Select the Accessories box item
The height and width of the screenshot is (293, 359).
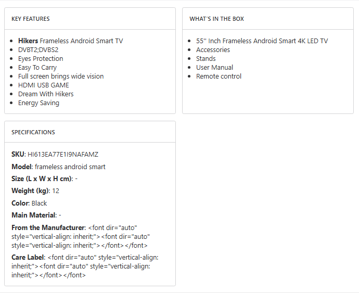pyautogui.click(x=213, y=49)
